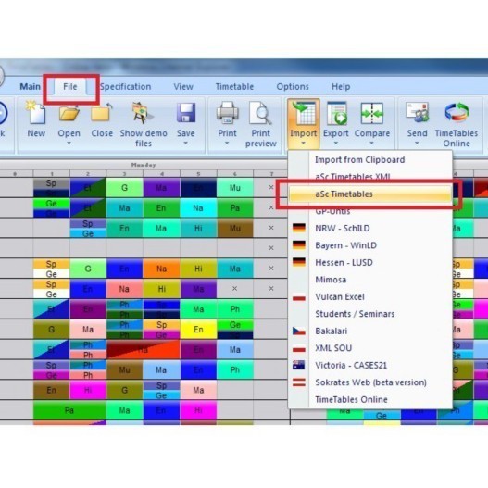Click the Export icon

tap(336, 113)
